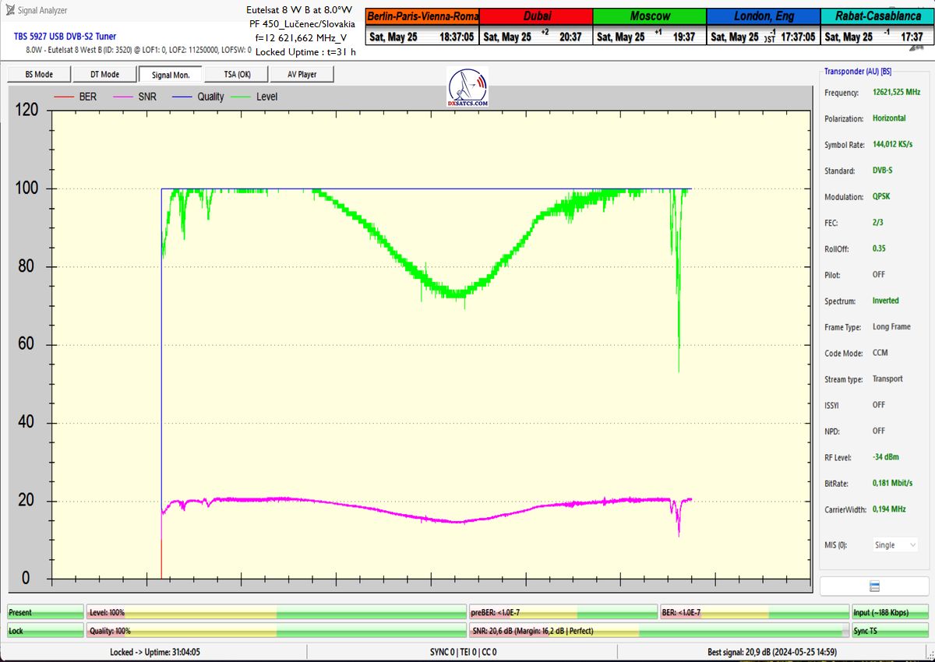Click the Input (~188 Kbps) indicator
935x662 pixels.
pyautogui.click(x=889, y=613)
